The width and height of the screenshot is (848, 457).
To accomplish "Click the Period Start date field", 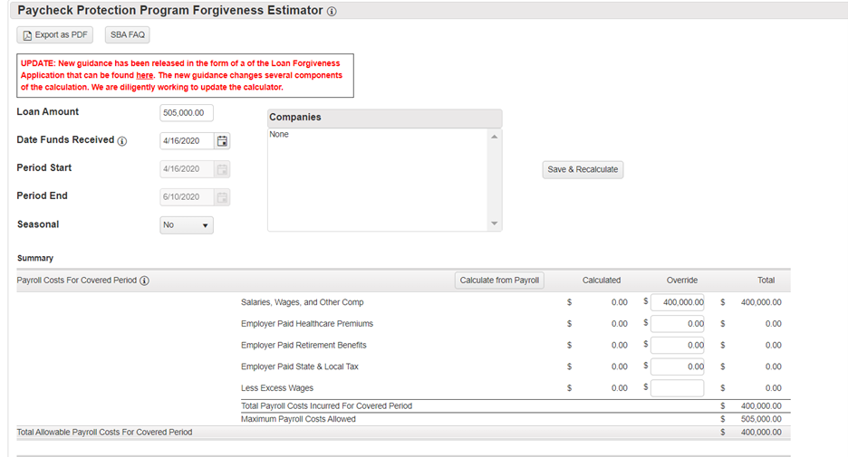I will 188,169.
